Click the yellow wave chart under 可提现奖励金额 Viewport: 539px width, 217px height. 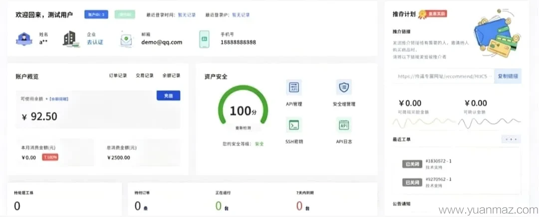[x=424, y=123]
